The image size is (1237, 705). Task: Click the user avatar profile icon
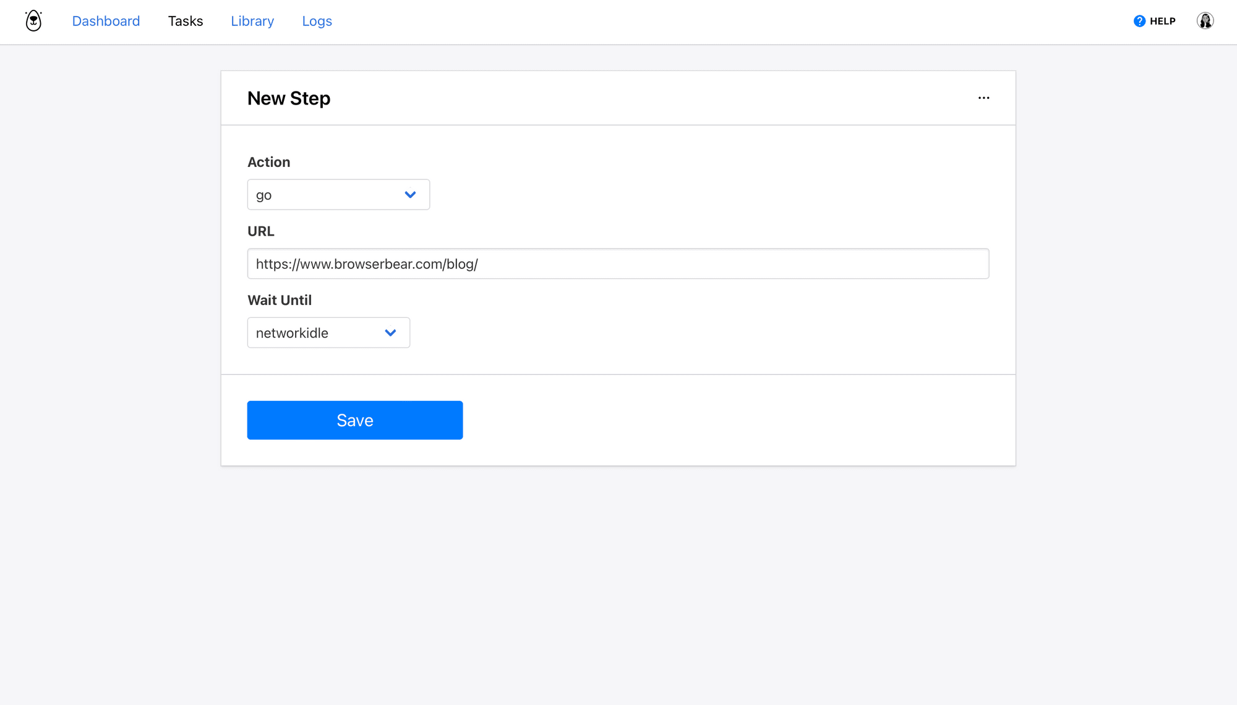1205,20
